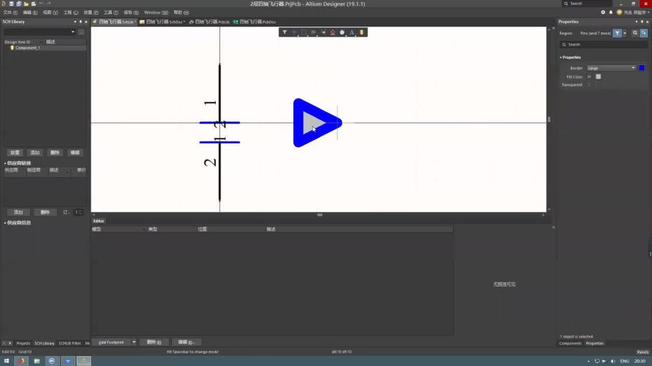Open the 文件 (F) menu
This screenshot has height=366, width=652.
[10, 12]
